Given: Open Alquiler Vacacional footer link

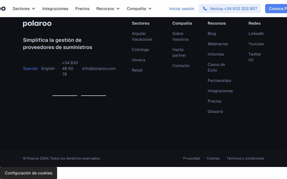Looking at the screenshot, I should pyautogui.click(x=142, y=36).
